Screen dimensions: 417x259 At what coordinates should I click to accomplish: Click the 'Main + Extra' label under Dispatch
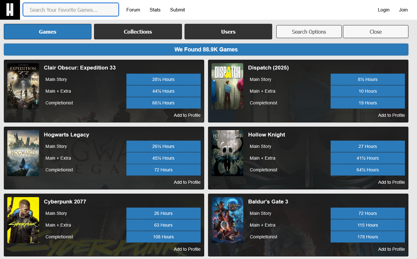(x=263, y=91)
